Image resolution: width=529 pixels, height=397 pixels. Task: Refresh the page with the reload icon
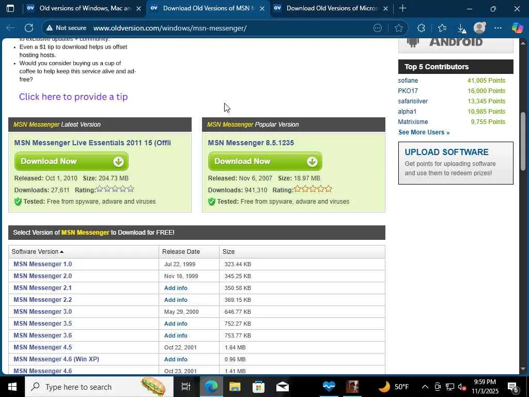click(29, 28)
